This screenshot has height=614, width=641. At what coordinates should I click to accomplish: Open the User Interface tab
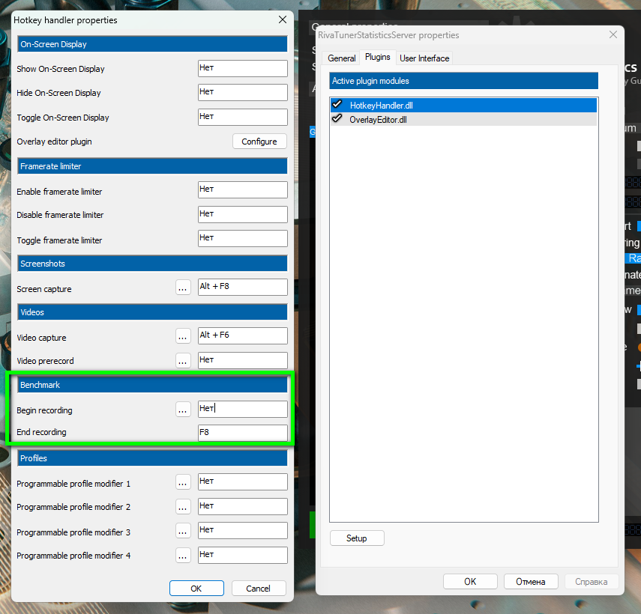(x=424, y=58)
